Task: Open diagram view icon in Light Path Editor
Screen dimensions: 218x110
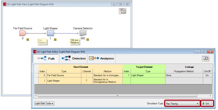Action: point(206,58)
